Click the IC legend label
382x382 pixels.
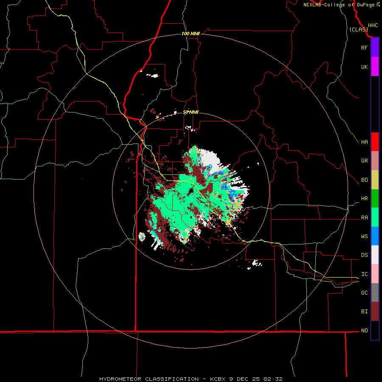[364, 274]
